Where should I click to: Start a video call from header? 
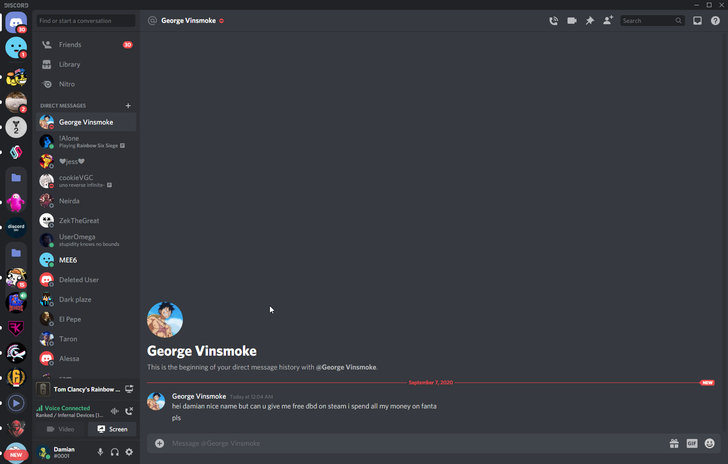tap(572, 21)
